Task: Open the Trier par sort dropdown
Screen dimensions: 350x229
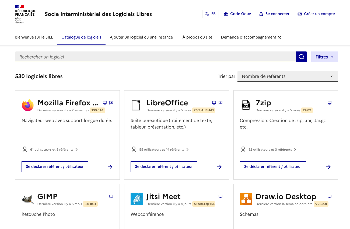Action: (x=288, y=76)
